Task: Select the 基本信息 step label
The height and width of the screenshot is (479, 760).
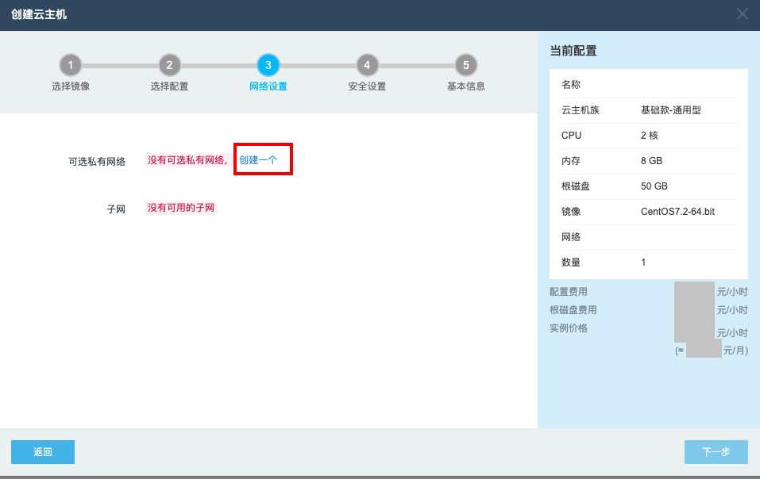Action: 466,86
